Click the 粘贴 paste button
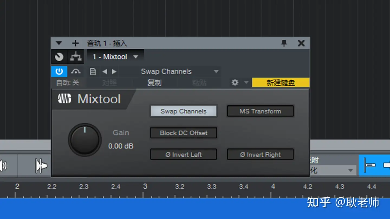 [199, 83]
